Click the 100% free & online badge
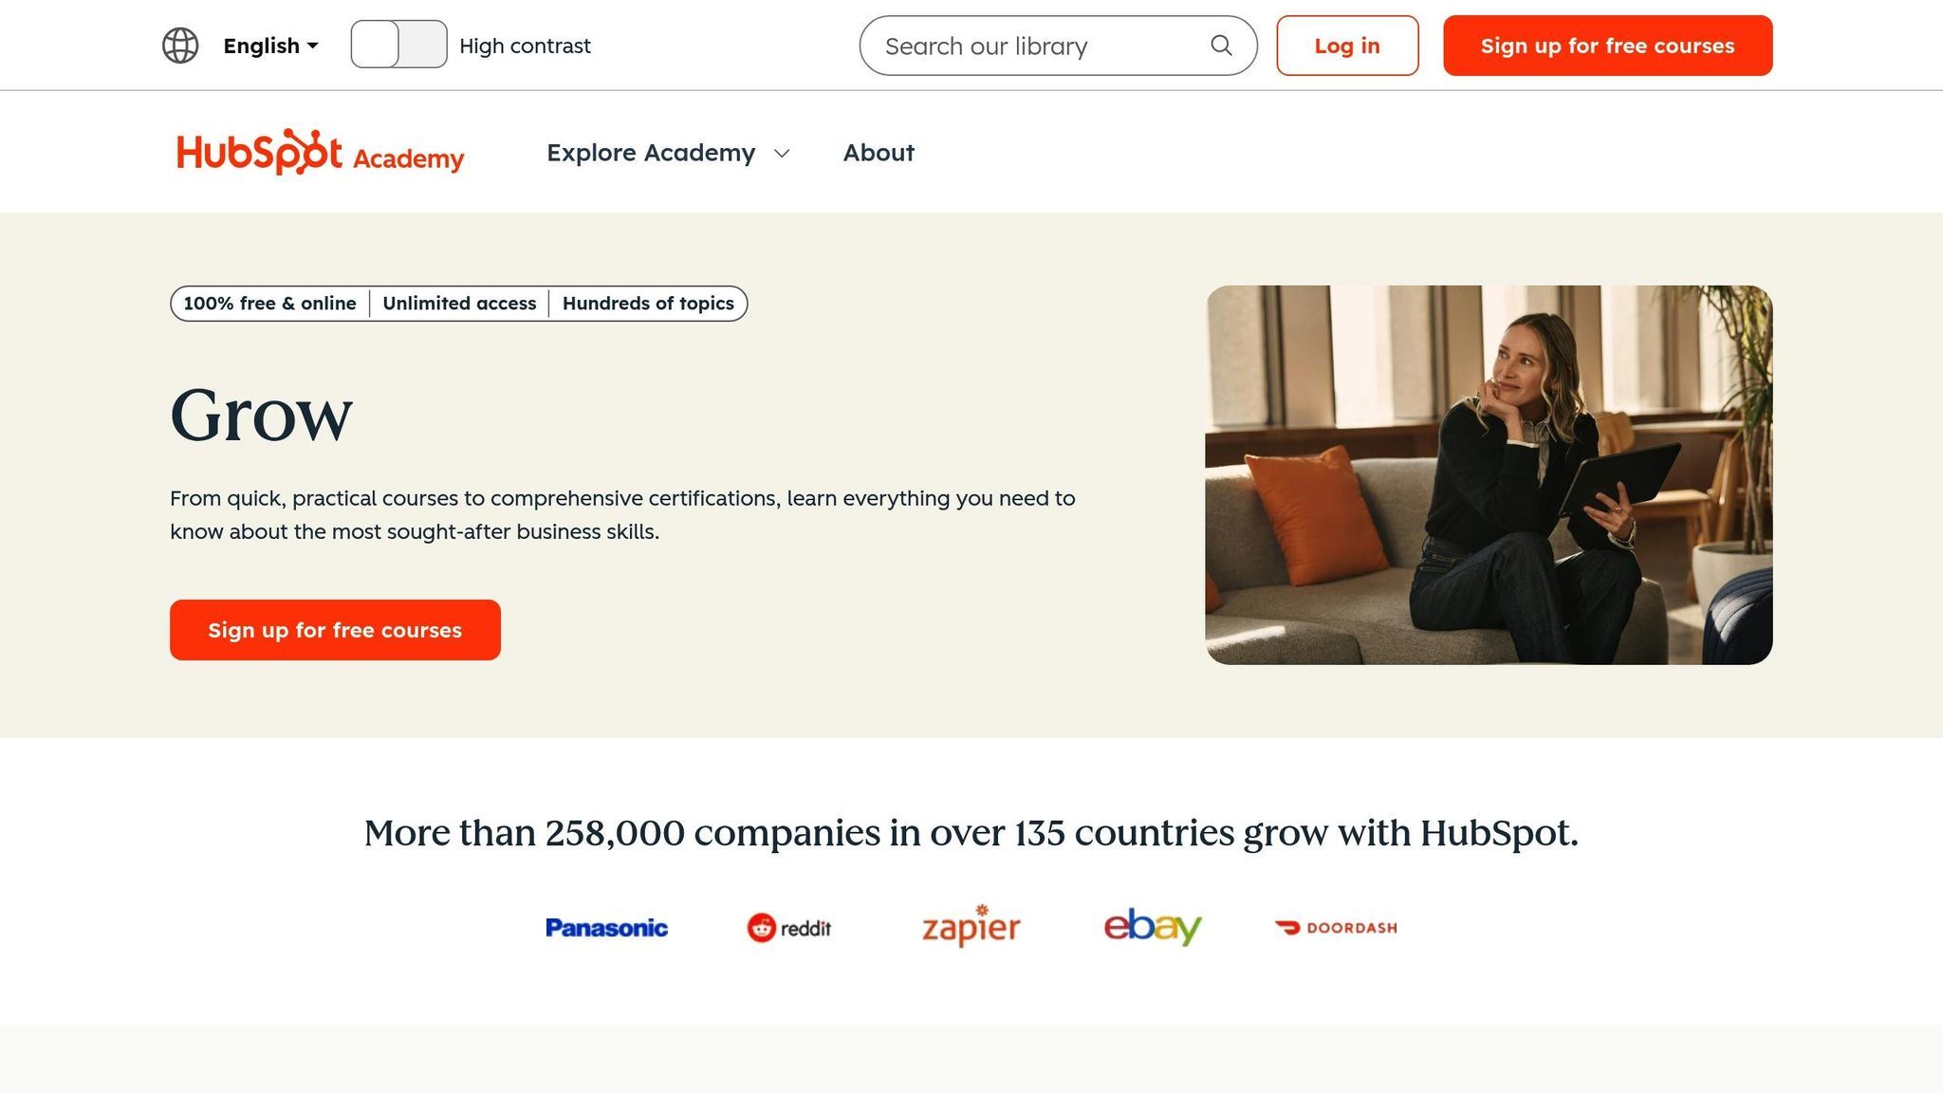The width and height of the screenshot is (1943, 1093). 269,303
